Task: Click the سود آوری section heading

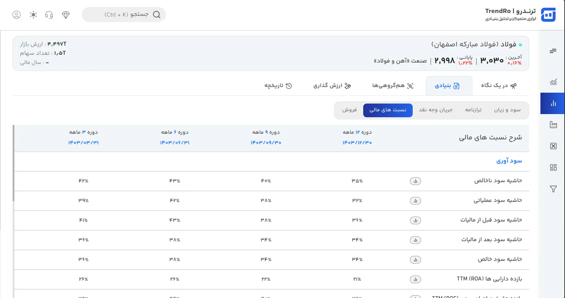Action: point(509,161)
